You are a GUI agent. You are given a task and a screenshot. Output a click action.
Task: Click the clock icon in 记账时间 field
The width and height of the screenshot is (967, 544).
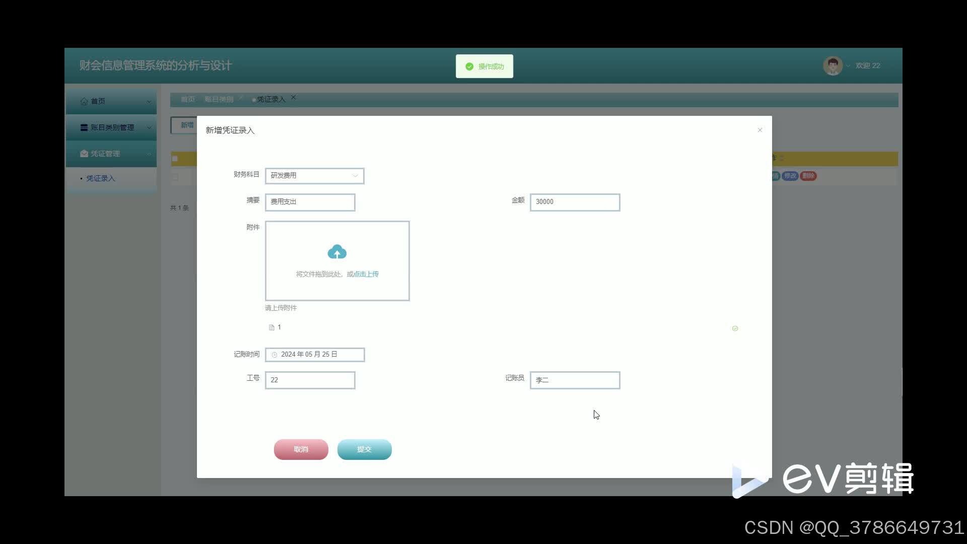[x=274, y=355]
